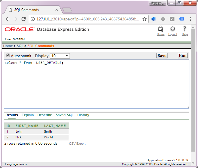This screenshot has height=168, width=198.
Task: Click the browser address bar URL
Action: (86, 19)
